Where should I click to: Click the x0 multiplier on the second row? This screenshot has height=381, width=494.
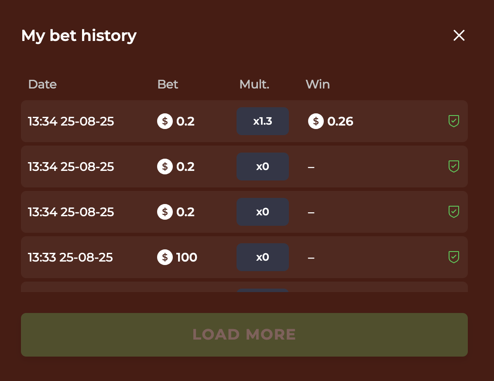coord(262,167)
